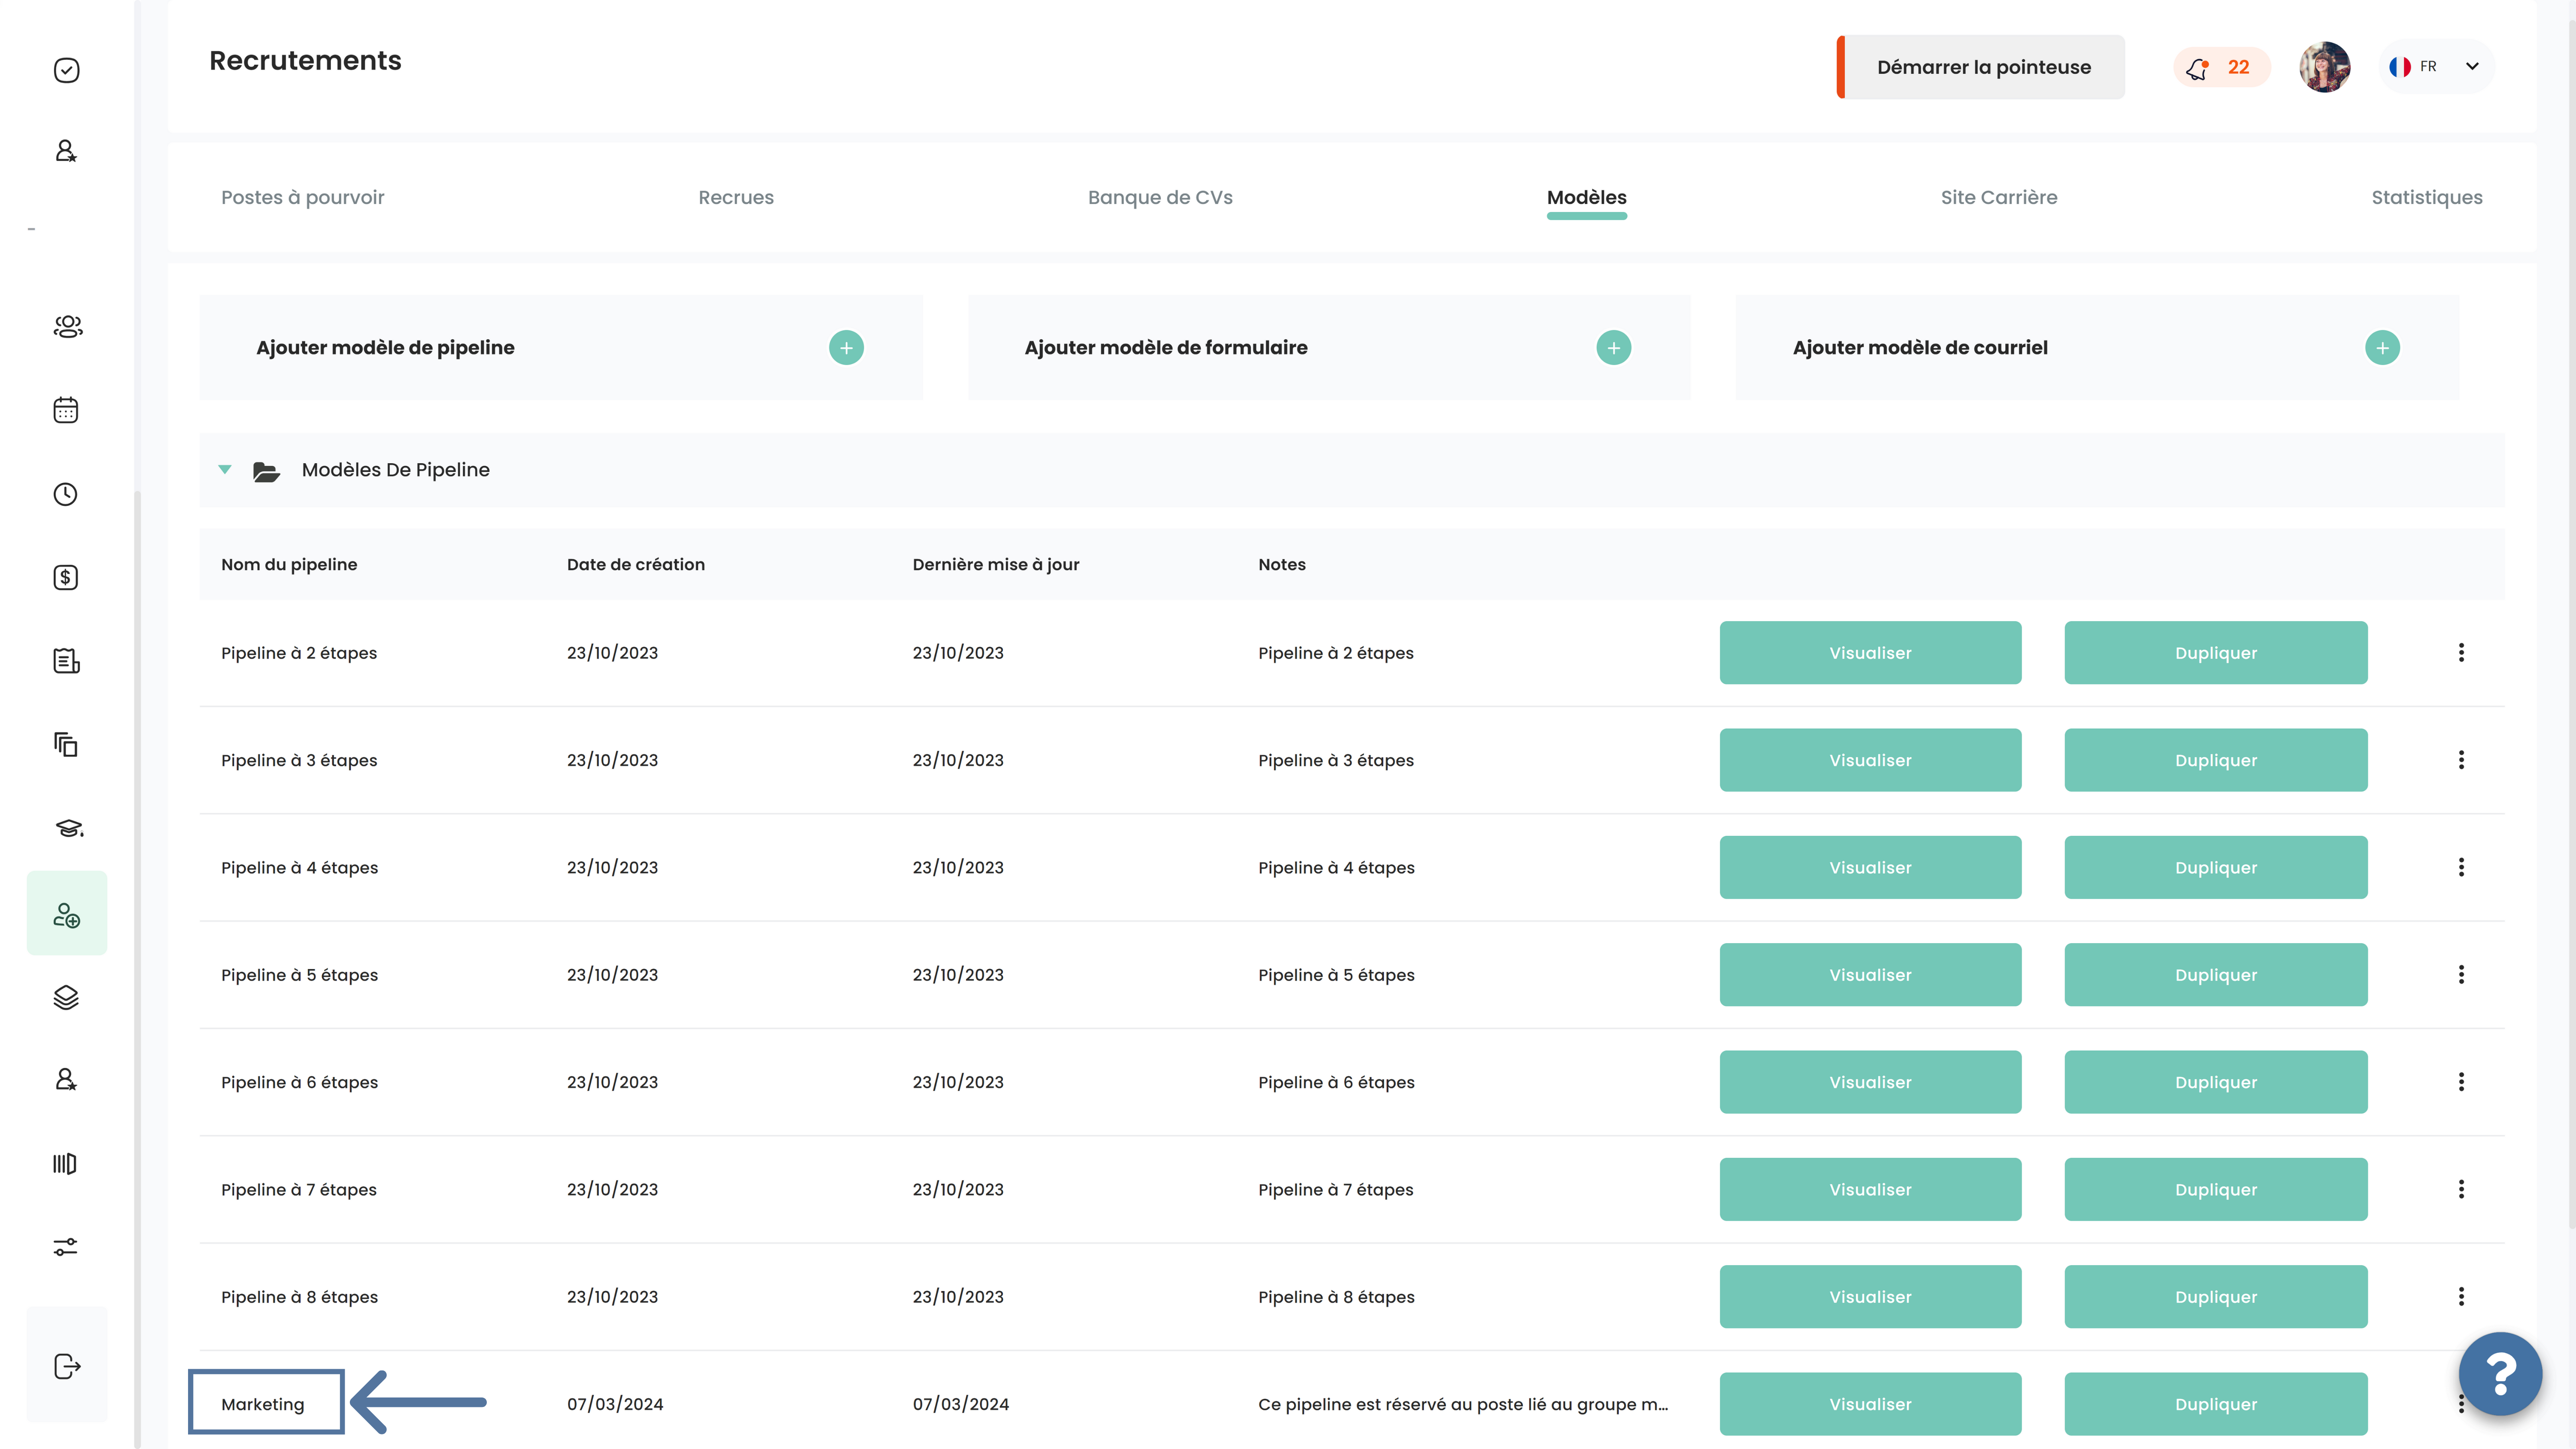Select the active recruitment icon in sidebar
The image size is (2576, 1449).
click(x=67, y=914)
